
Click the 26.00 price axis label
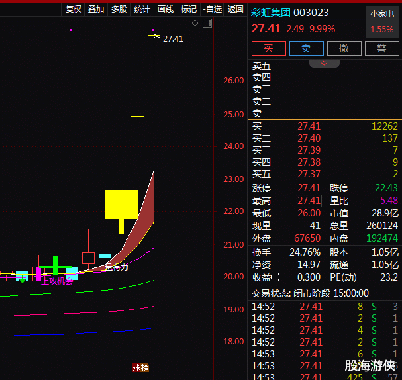tap(234, 81)
